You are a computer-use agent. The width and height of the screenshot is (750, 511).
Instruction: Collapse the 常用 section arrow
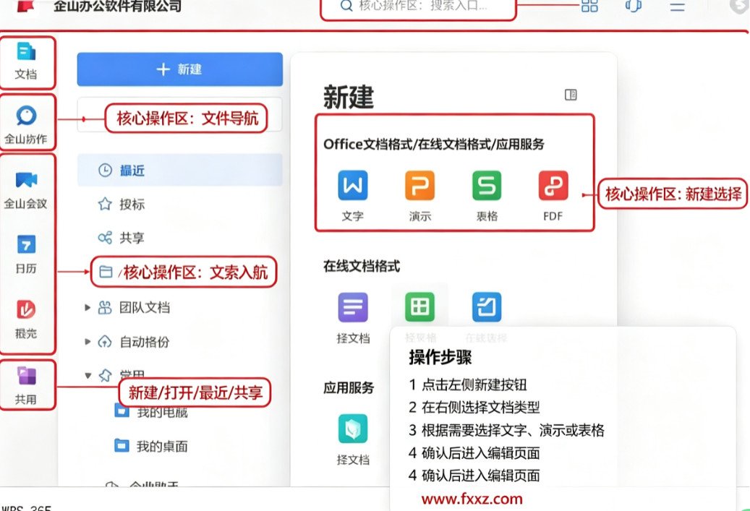(x=88, y=375)
